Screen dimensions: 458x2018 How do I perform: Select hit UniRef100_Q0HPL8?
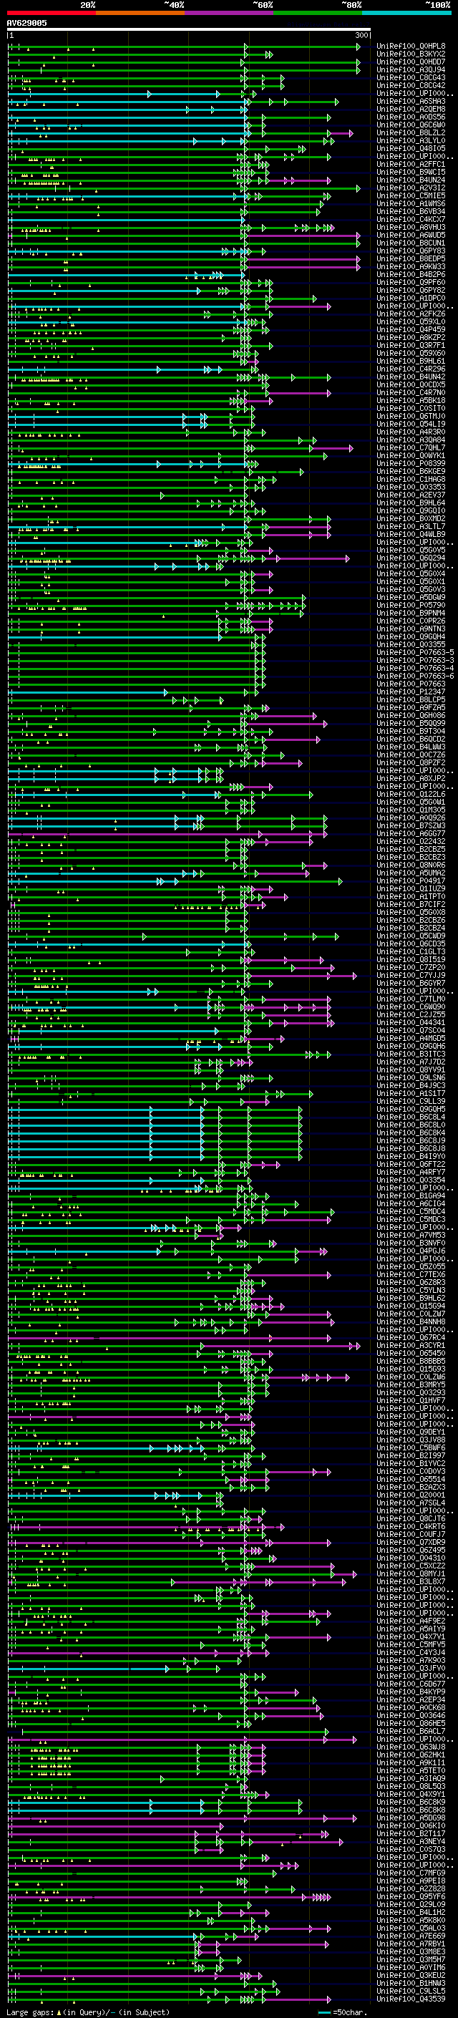(411, 47)
